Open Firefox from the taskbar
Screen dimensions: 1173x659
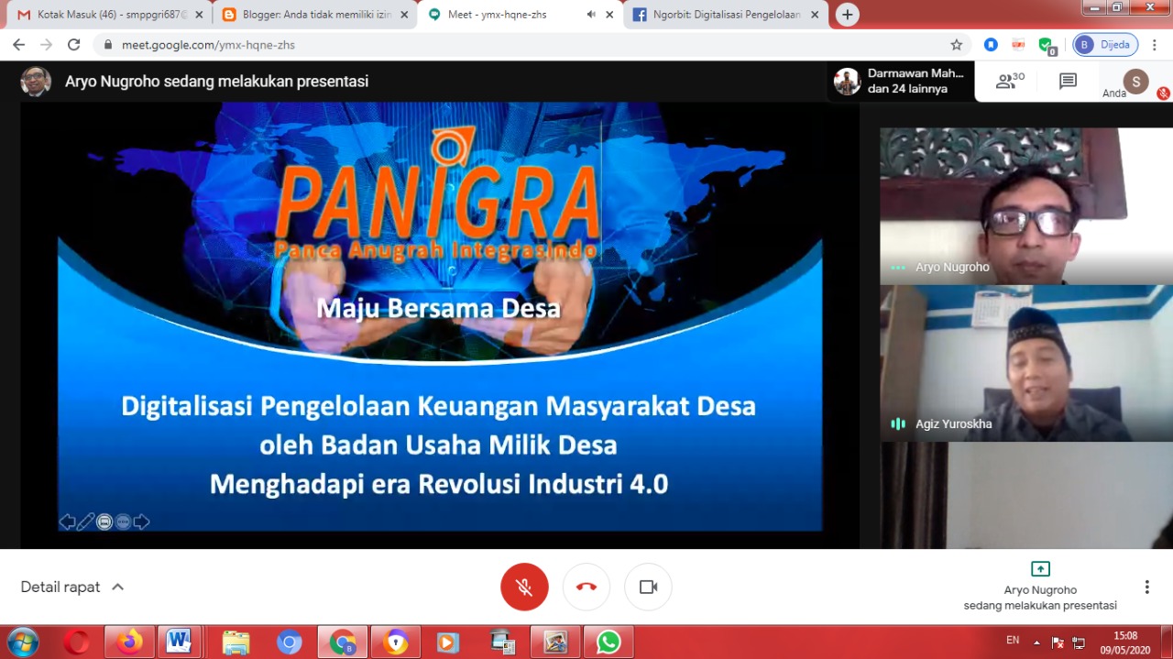129,642
